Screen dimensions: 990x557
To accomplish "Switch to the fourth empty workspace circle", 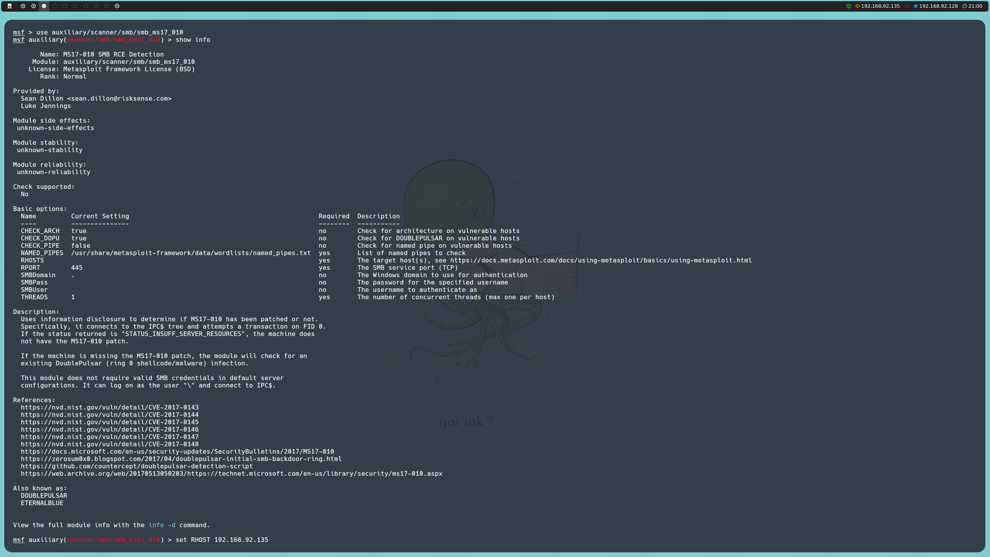I will tap(86, 6).
